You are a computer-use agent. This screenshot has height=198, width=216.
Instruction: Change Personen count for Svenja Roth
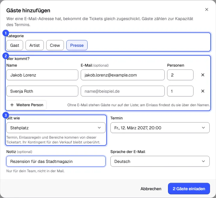point(180,91)
